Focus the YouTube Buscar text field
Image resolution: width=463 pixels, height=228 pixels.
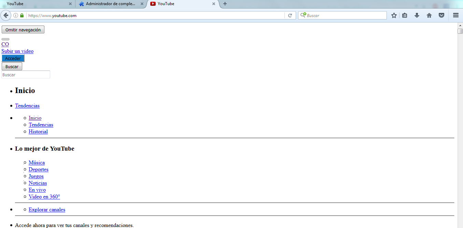coord(26,75)
